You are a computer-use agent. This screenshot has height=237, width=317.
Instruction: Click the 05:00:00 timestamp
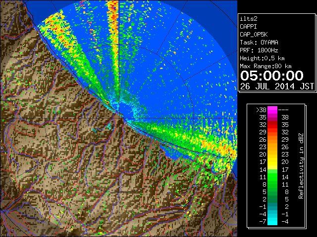[x=272, y=76]
